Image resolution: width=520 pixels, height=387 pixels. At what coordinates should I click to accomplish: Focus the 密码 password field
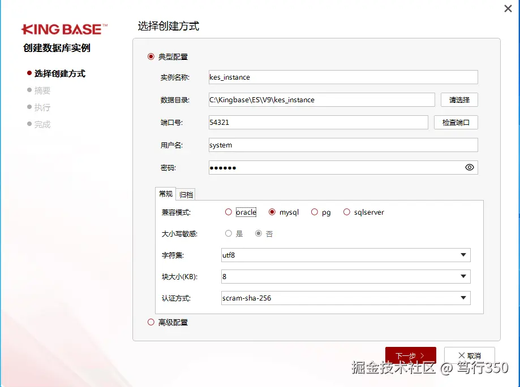(x=343, y=168)
